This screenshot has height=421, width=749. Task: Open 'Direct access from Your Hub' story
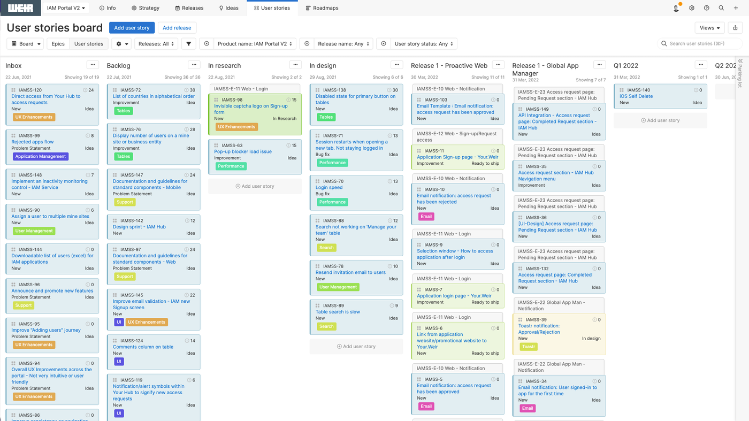point(46,99)
